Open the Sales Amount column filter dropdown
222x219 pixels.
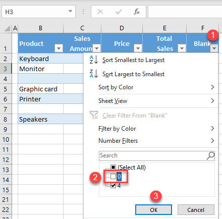click(96, 48)
